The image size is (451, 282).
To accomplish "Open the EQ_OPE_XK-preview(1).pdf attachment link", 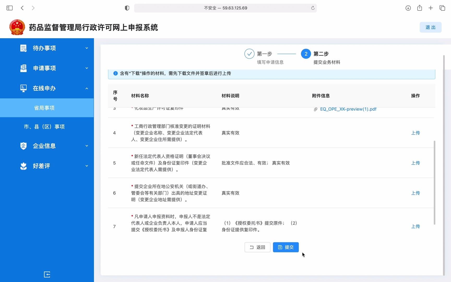I will [x=348, y=109].
